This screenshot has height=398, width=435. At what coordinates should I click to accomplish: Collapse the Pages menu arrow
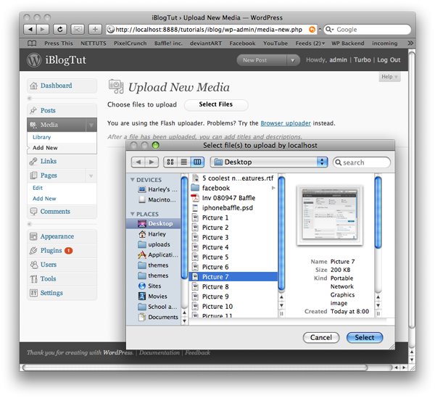pos(91,176)
